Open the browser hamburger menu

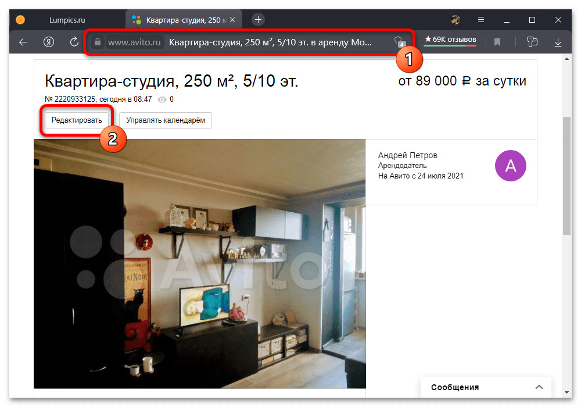(x=481, y=20)
